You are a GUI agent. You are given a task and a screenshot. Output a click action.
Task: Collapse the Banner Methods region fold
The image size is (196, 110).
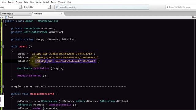(x=2, y=86)
